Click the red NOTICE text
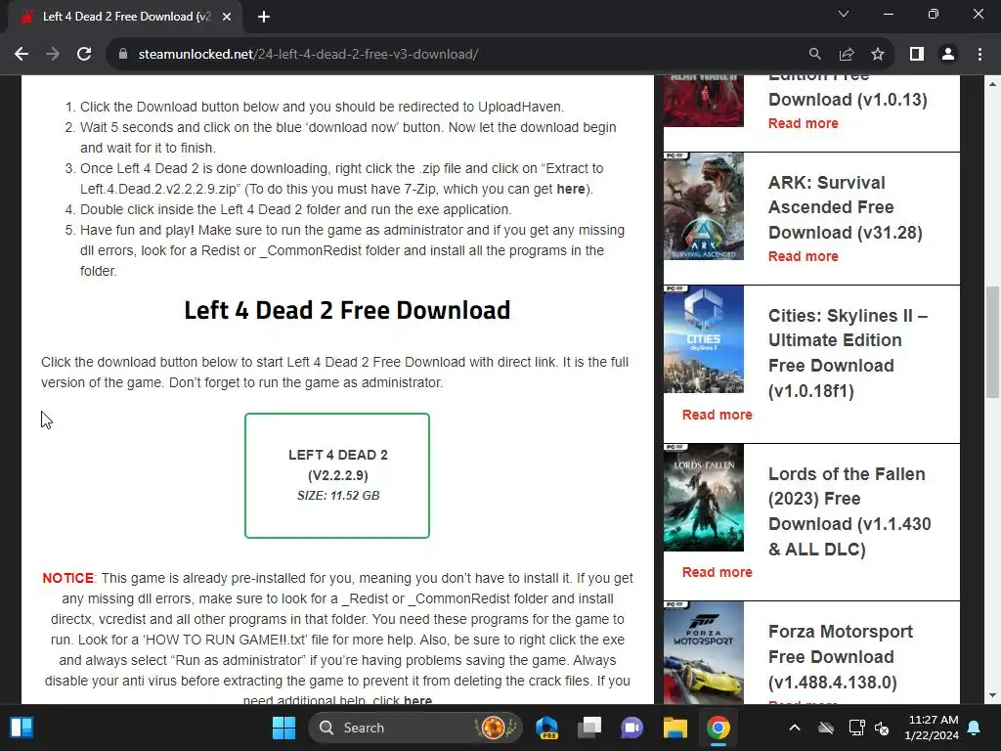The image size is (1001, 751). tap(67, 578)
